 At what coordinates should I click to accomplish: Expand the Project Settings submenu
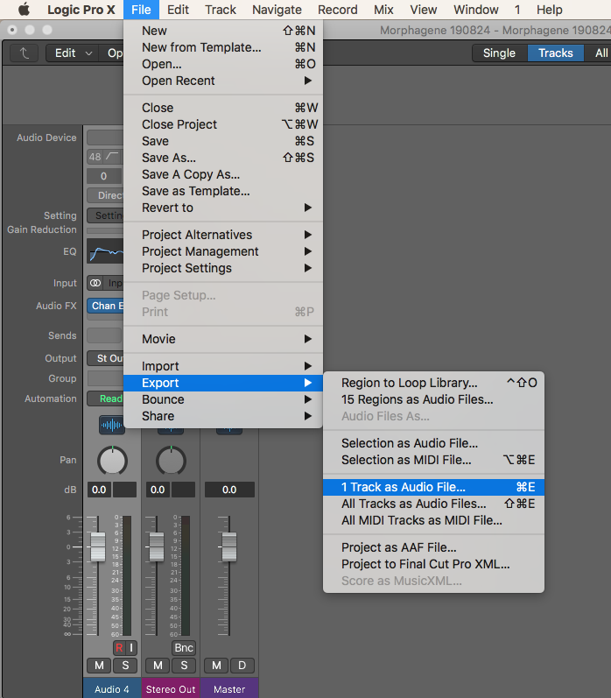(223, 268)
